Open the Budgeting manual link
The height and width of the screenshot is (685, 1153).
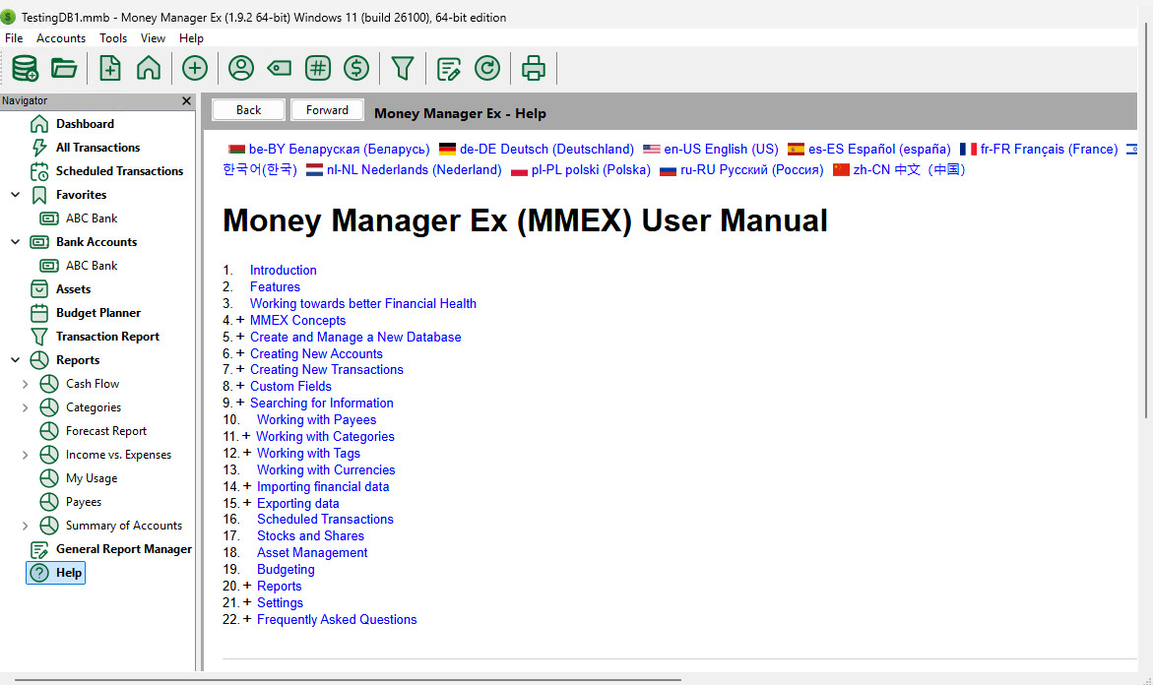pos(286,569)
